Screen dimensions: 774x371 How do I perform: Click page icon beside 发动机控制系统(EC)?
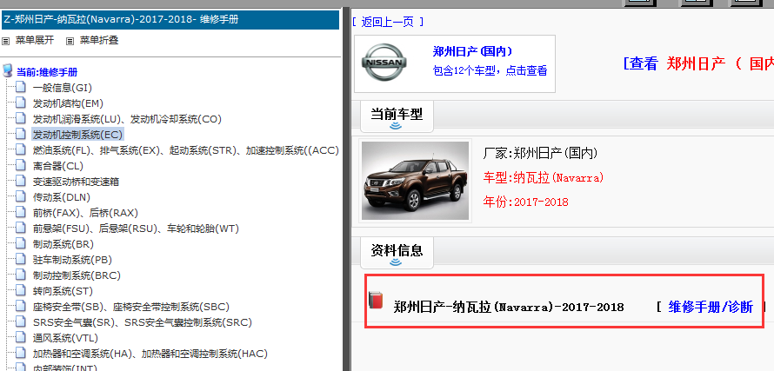pyautogui.click(x=20, y=134)
